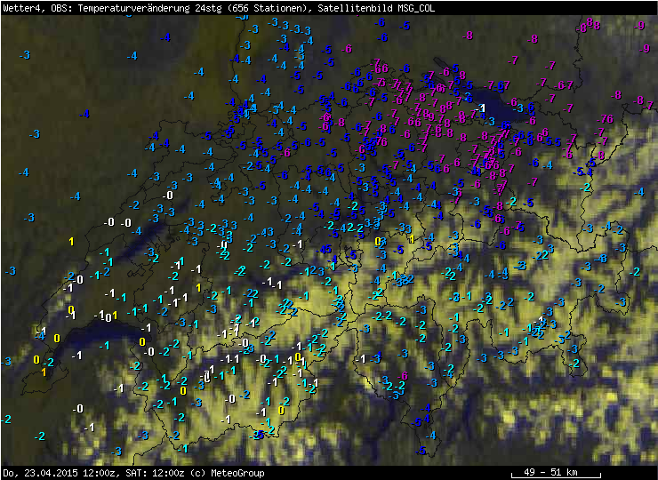Image resolution: width=658 pixels, height=480 pixels.
Task: Click the isolated yellow 1 in far west
Action: click(71, 241)
